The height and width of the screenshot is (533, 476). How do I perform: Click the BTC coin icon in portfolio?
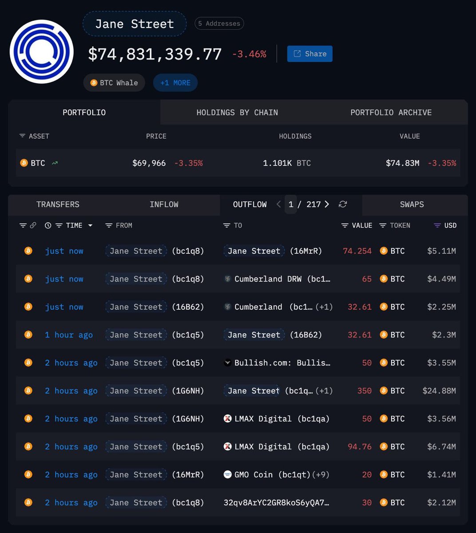(24, 163)
